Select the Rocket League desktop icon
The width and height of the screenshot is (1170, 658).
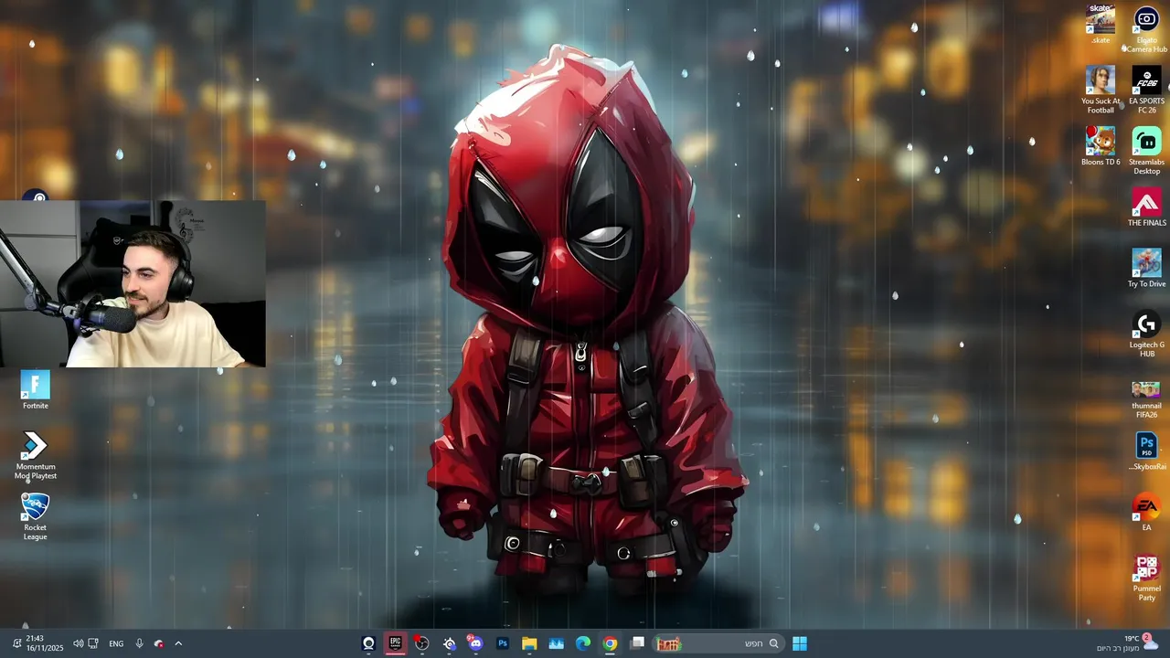pos(35,517)
